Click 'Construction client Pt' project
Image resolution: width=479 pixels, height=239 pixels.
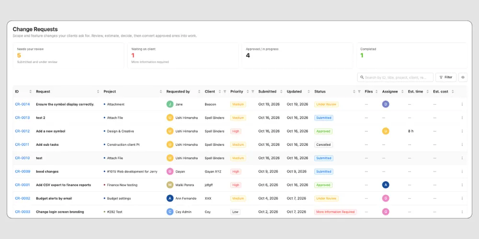click(x=123, y=144)
